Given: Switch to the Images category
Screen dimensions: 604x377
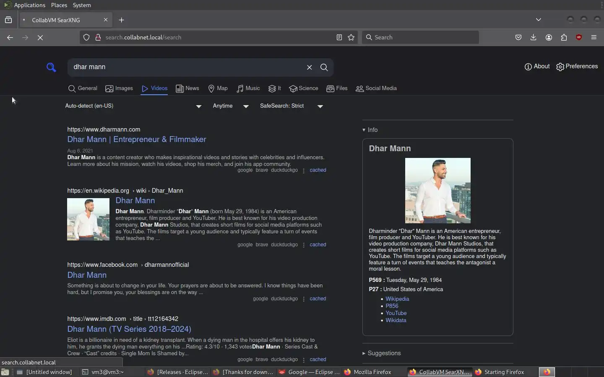Looking at the screenshot, I should click(x=119, y=88).
